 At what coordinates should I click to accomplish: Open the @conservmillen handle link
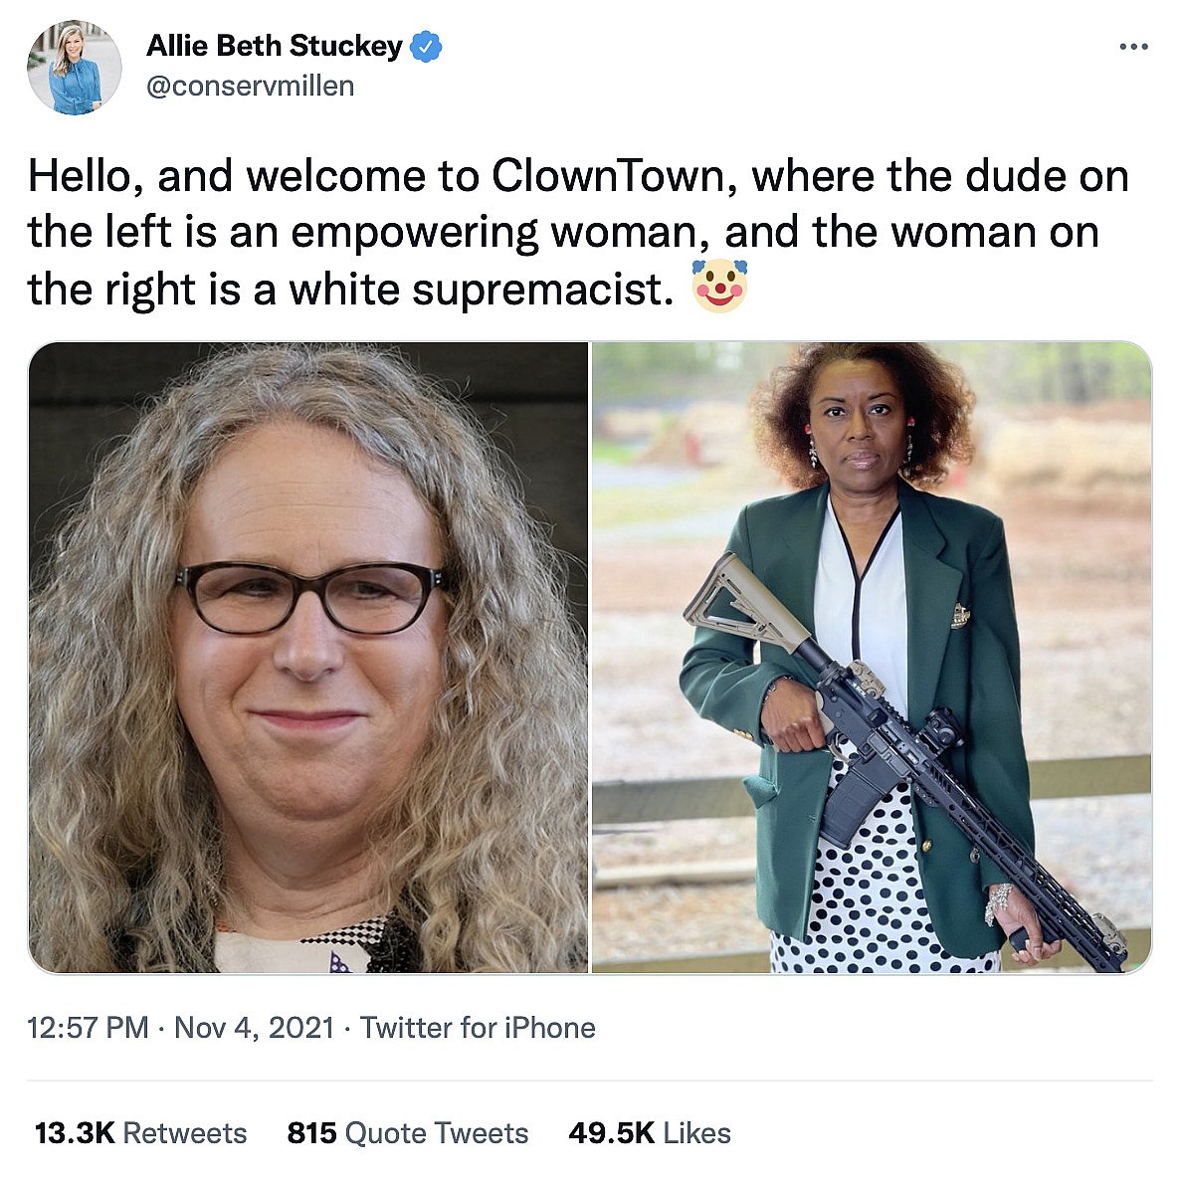[x=250, y=86]
